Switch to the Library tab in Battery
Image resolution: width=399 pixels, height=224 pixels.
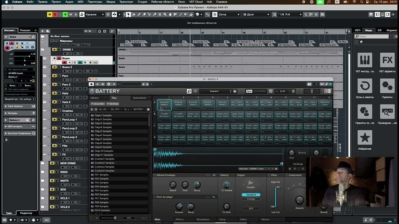(94, 98)
